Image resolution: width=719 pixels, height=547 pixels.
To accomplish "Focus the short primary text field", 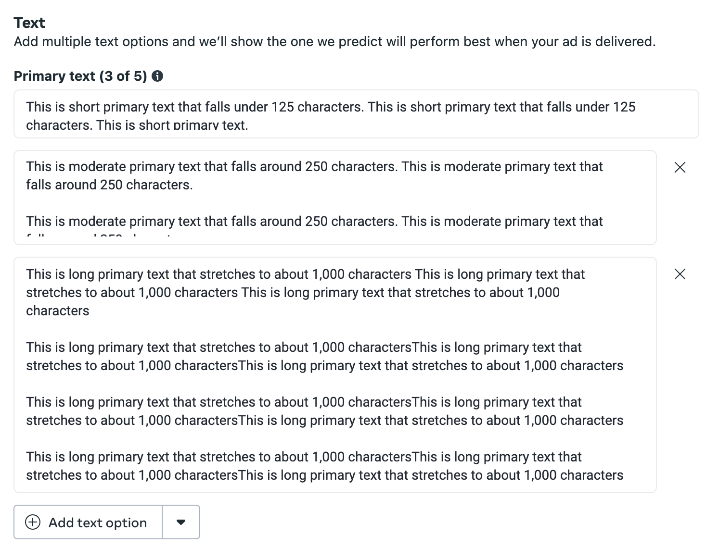I will click(356, 114).
